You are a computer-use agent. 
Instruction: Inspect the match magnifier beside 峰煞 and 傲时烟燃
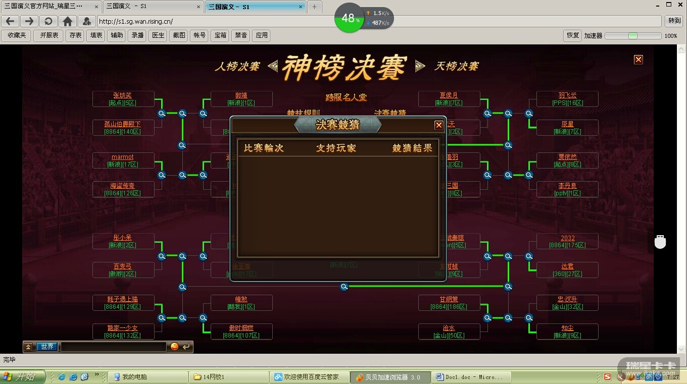[x=203, y=318]
